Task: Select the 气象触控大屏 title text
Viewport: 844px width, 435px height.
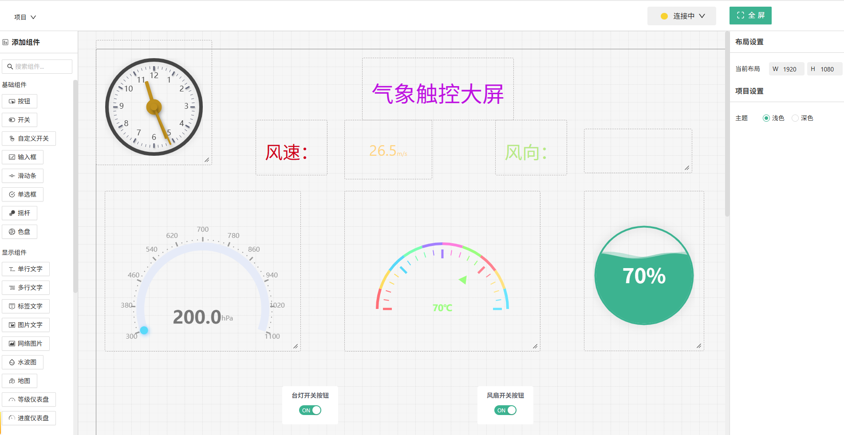Action: pyautogui.click(x=438, y=94)
